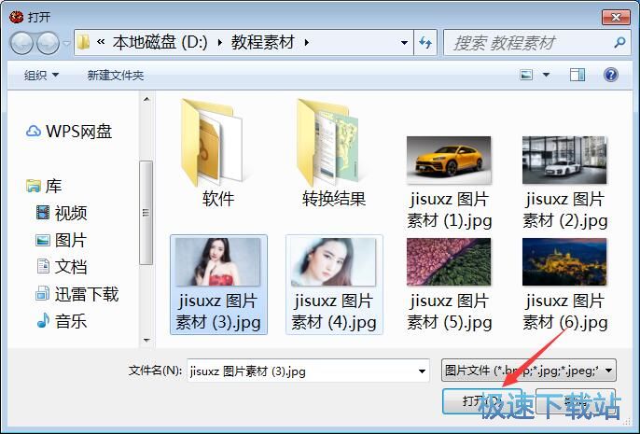Expand the address path dropdown arrow

click(404, 43)
